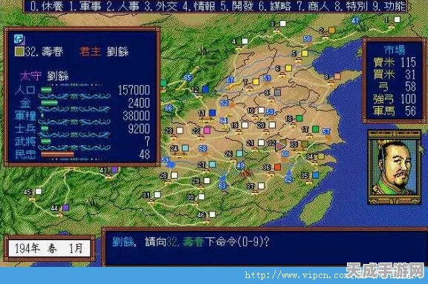Click the 金 gold bar
The width and height of the screenshot is (428, 284).
[49, 102]
